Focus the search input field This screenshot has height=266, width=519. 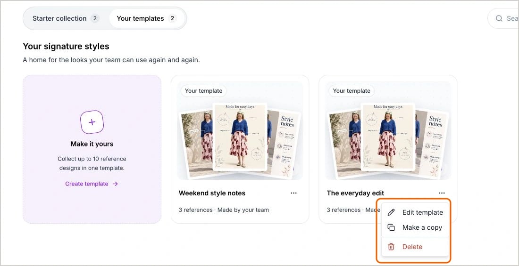click(503, 18)
